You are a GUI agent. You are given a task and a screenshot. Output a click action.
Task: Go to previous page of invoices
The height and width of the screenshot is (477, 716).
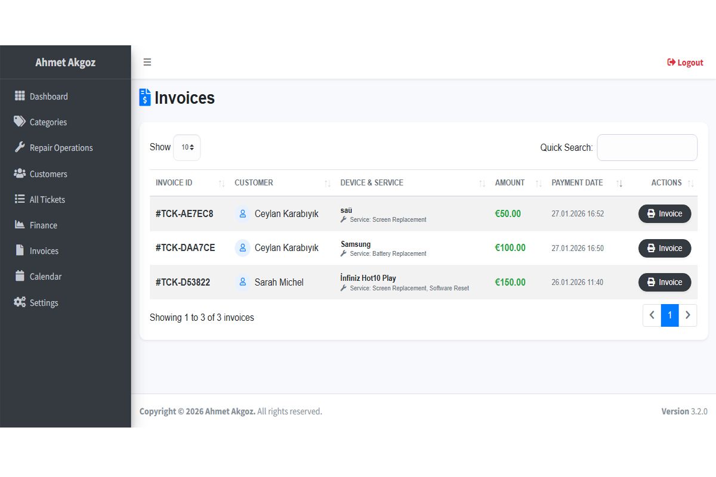tap(652, 315)
